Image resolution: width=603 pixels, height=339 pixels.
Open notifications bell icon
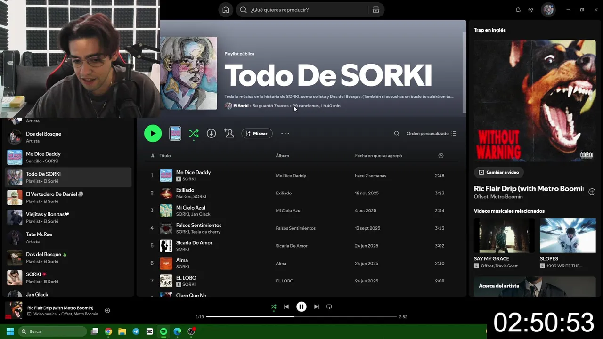pyautogui.click(x=518, y=10)
